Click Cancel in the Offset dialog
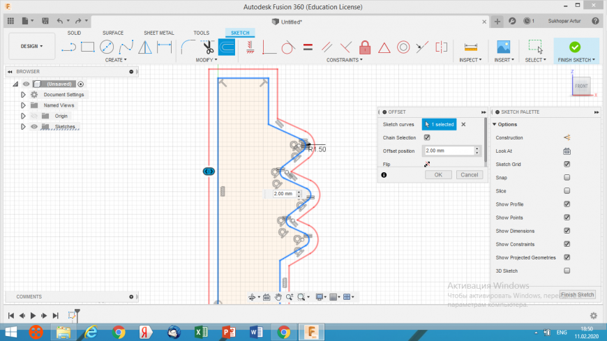Image resolution: width=607 pixels, height=341 pixels. [469, 175]
